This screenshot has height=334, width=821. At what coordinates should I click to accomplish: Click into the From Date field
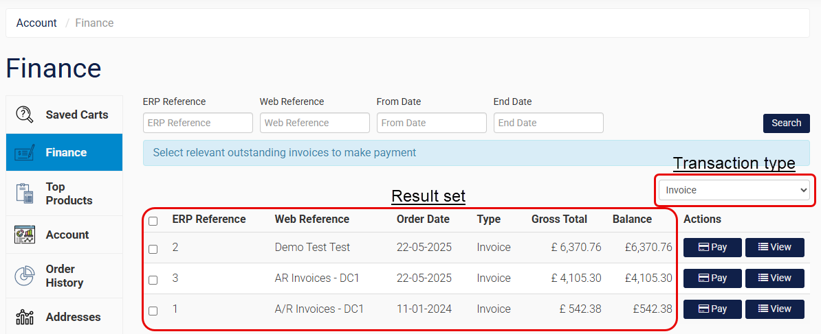[x=431, y=123]
